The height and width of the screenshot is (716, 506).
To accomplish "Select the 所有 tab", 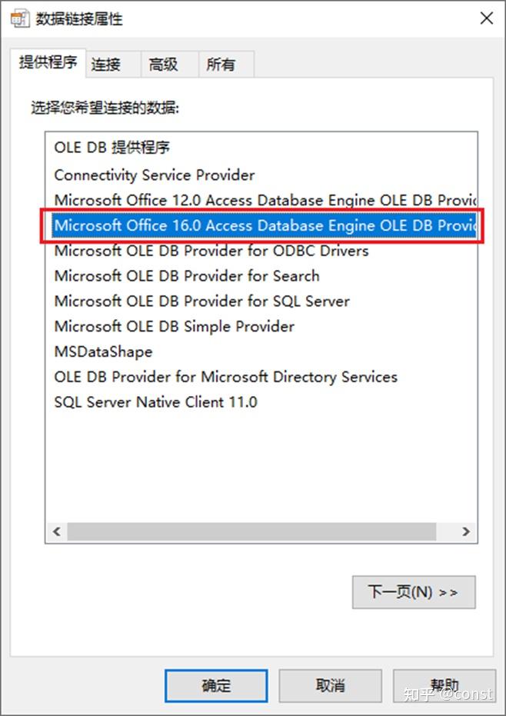I will [x=221, y=65].
